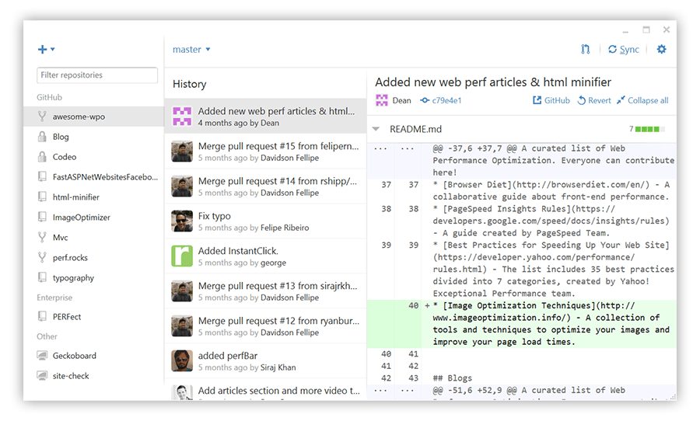Click the plus add repository icon
700x421 pixels.
coord(42,50)
